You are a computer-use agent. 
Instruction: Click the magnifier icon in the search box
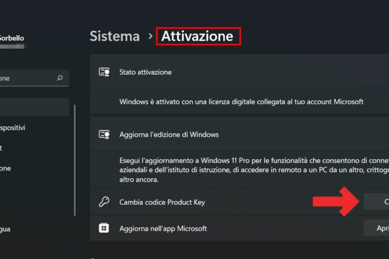click(x=60, y=78)
